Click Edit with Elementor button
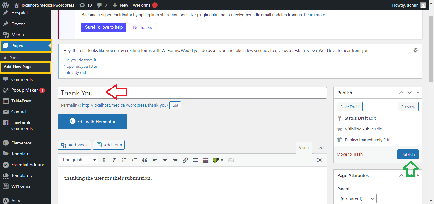 [x=92, y=122]
